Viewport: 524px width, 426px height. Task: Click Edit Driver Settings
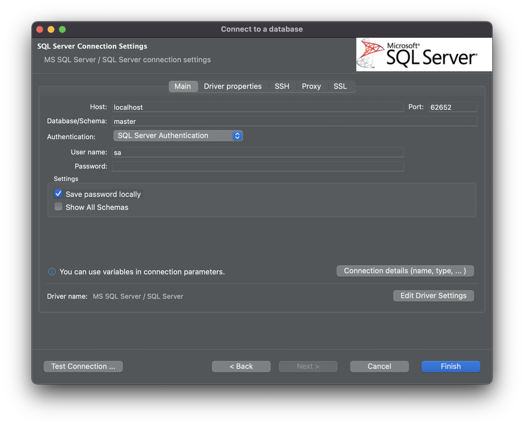pyautogui.click(x=433, y=296)
